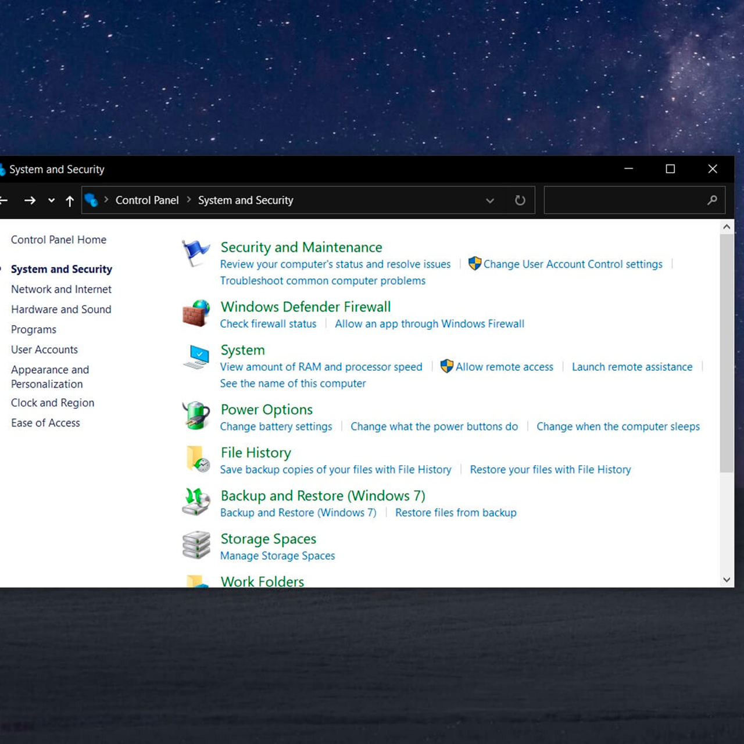Viewport: 744px width, 744px height.
Task: Open Backup and Restore drive icon
Action: click(196, 502)
